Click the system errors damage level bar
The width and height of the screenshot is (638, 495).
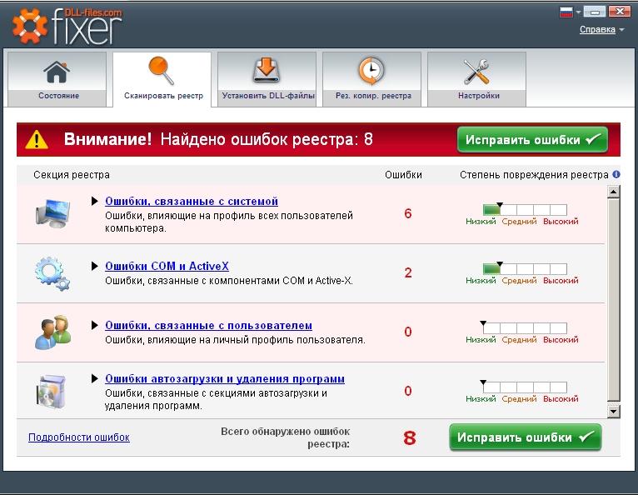525,210
